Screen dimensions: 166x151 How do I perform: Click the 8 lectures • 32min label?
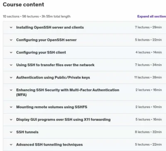coord(148,132)
